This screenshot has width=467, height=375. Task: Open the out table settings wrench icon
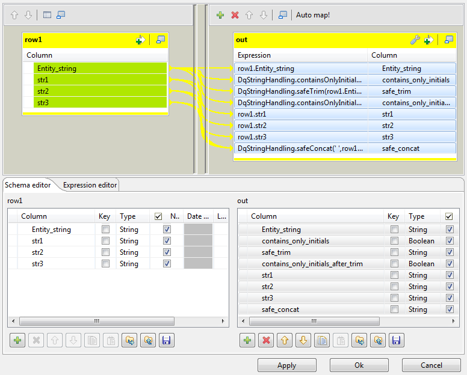pyautogui.click(x=415, y=40)
